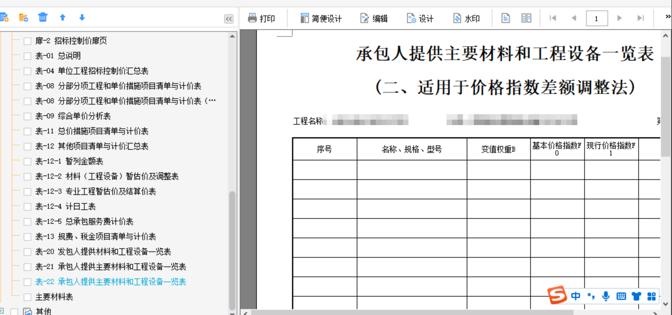Screen dimensions: 672x315
Task: Check 表-13 规费、税金项目清单与计价表 checkbox
Action: [x=27, y=237]
